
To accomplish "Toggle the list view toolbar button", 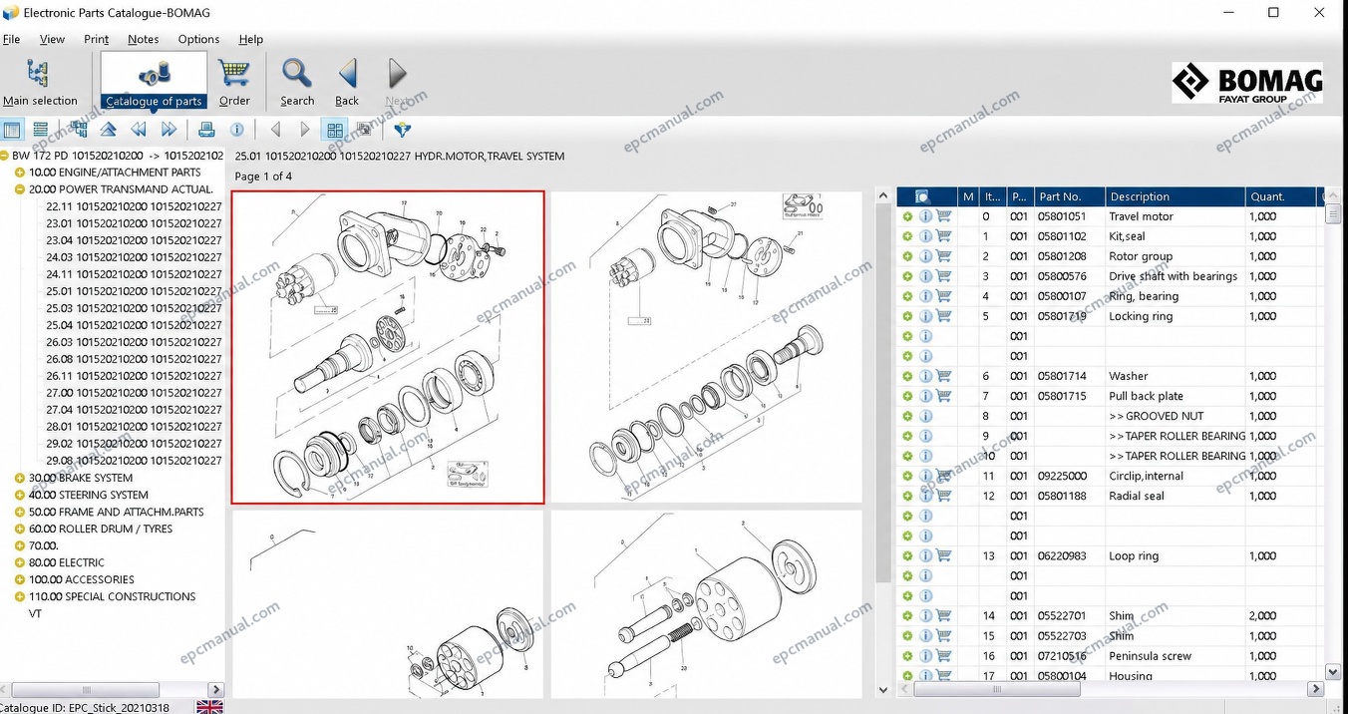I will pos(40,130).
